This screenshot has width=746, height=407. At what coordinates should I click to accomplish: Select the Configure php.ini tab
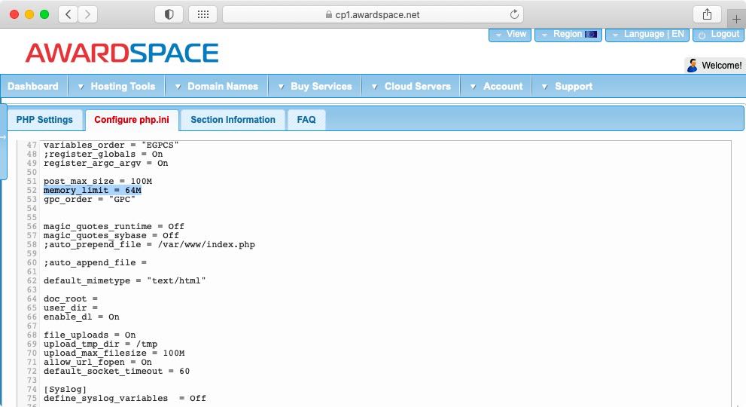(132, 120)
